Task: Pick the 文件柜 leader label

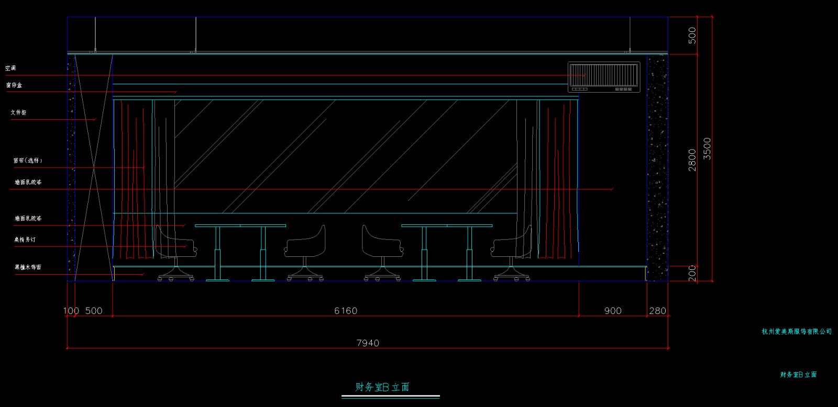Action: (18, 112)
